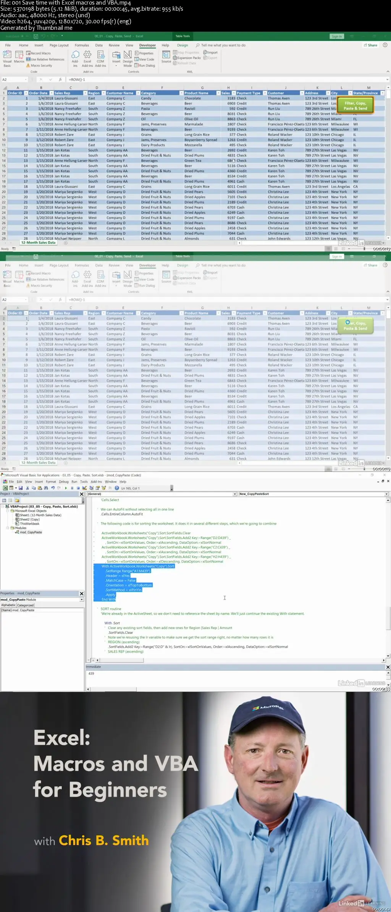Open Excel Add-ins in the top Excel frame
The width and height of the screenshot is (391, 912).
click(x=87, y=58)
